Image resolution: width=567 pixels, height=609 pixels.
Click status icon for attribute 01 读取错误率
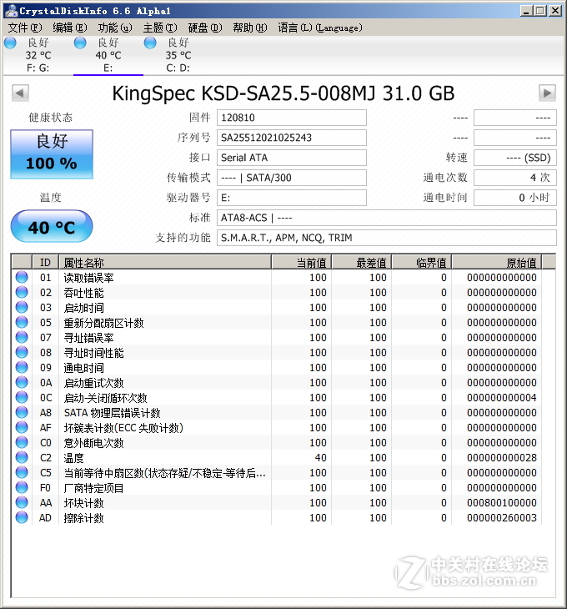tap(22, 277)
